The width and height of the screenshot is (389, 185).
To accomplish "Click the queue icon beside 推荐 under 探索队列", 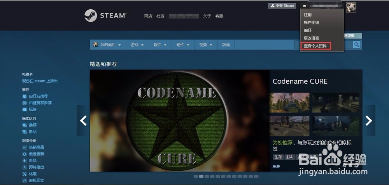I will 25,125.
